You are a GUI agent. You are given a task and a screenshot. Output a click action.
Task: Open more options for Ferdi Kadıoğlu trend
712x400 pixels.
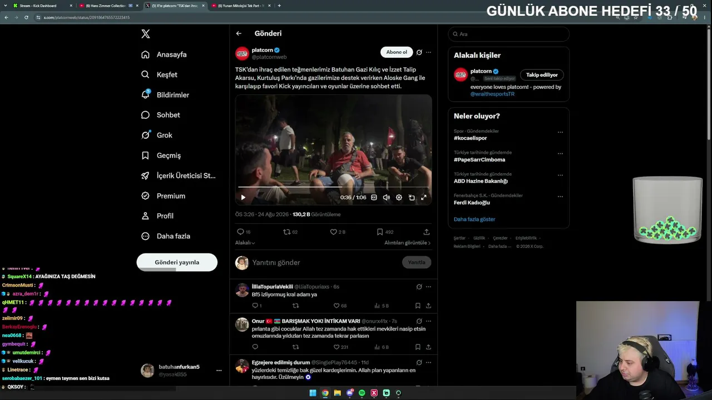pos(560,196)
